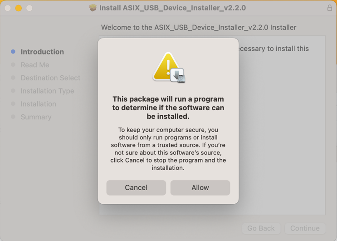The image size is (337, 241).
Task: Click the Allow button in dialog
Action: 200,188
